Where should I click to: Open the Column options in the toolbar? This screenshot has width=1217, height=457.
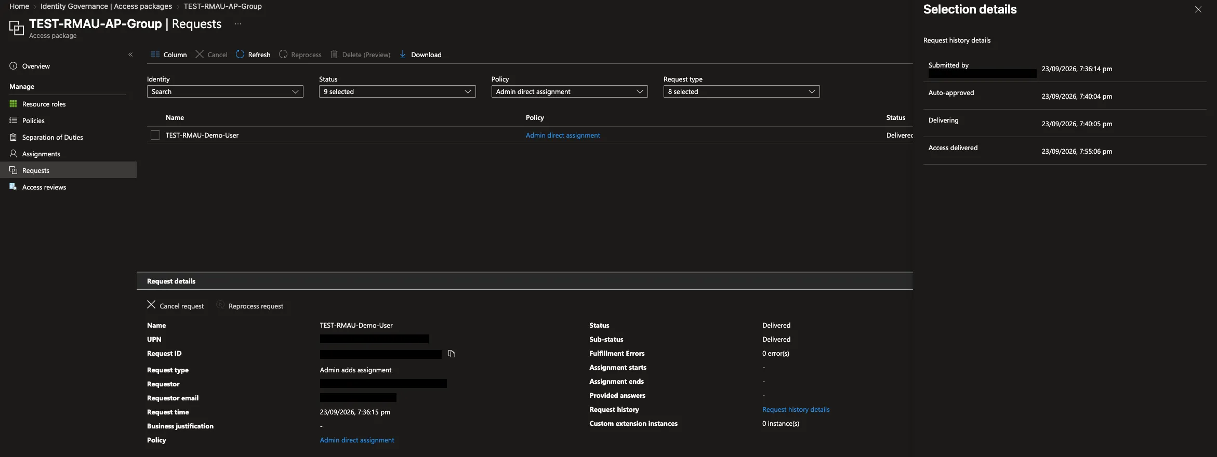click(168, 55)
